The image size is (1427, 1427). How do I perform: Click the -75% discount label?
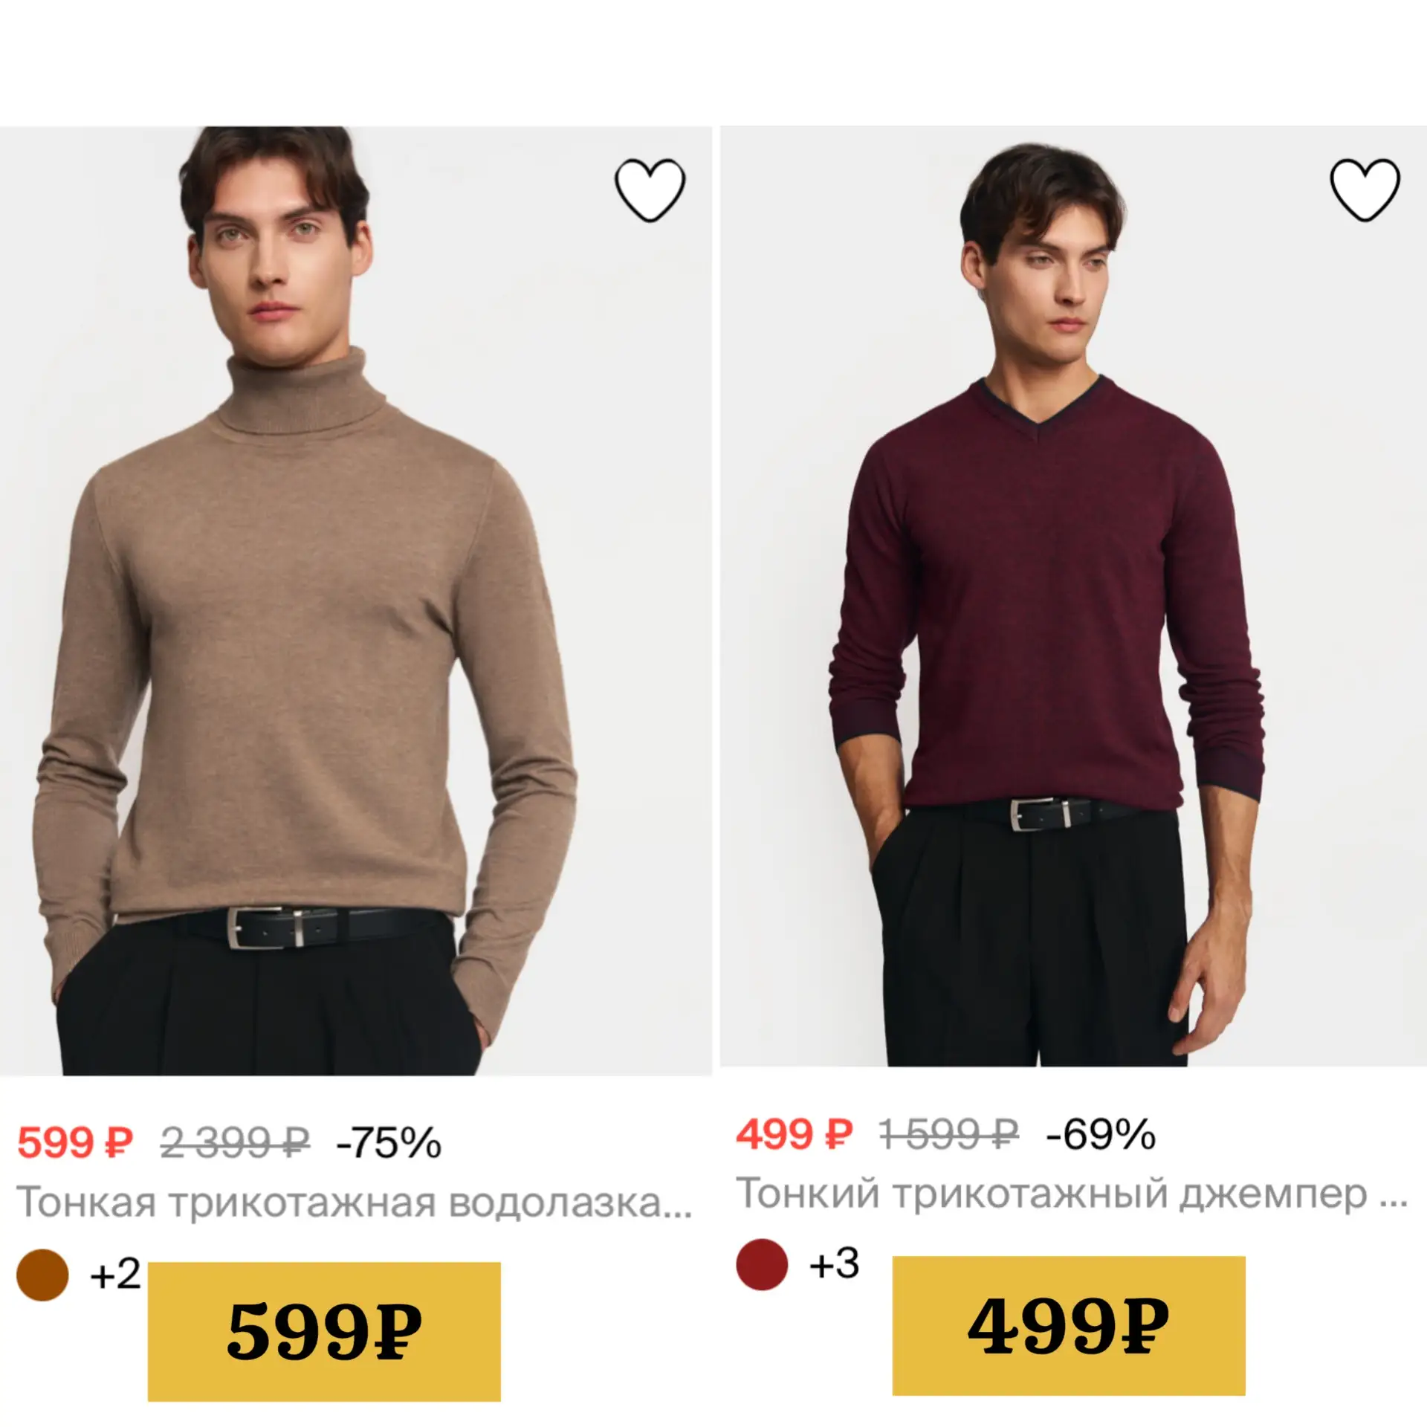pyautogui.click(x=389, y=1142)
